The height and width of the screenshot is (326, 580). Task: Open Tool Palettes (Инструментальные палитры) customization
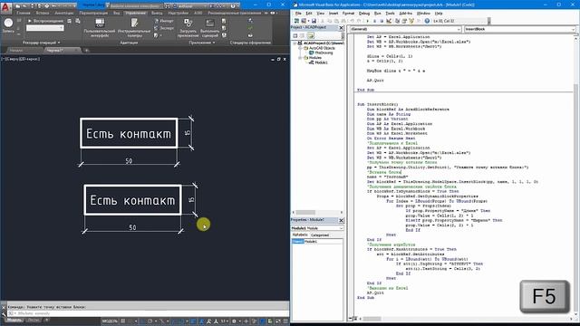[134, 28]
